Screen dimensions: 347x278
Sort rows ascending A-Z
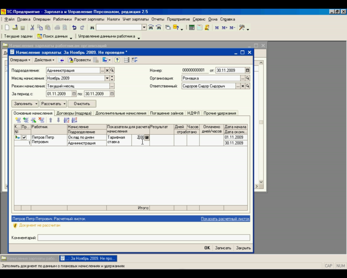[66, 120]
